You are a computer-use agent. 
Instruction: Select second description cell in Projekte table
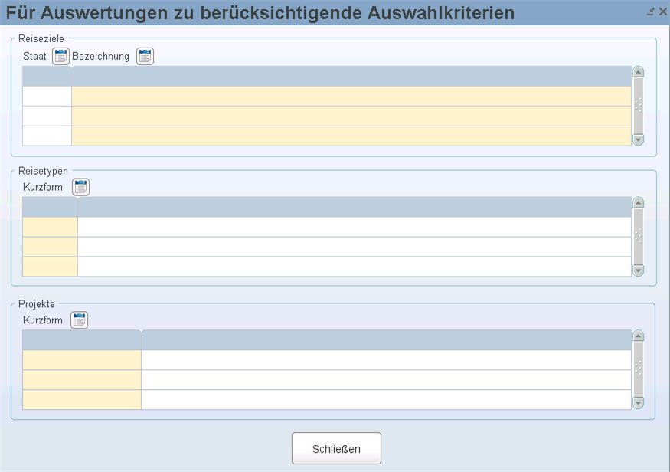click(x=386, y=380)
